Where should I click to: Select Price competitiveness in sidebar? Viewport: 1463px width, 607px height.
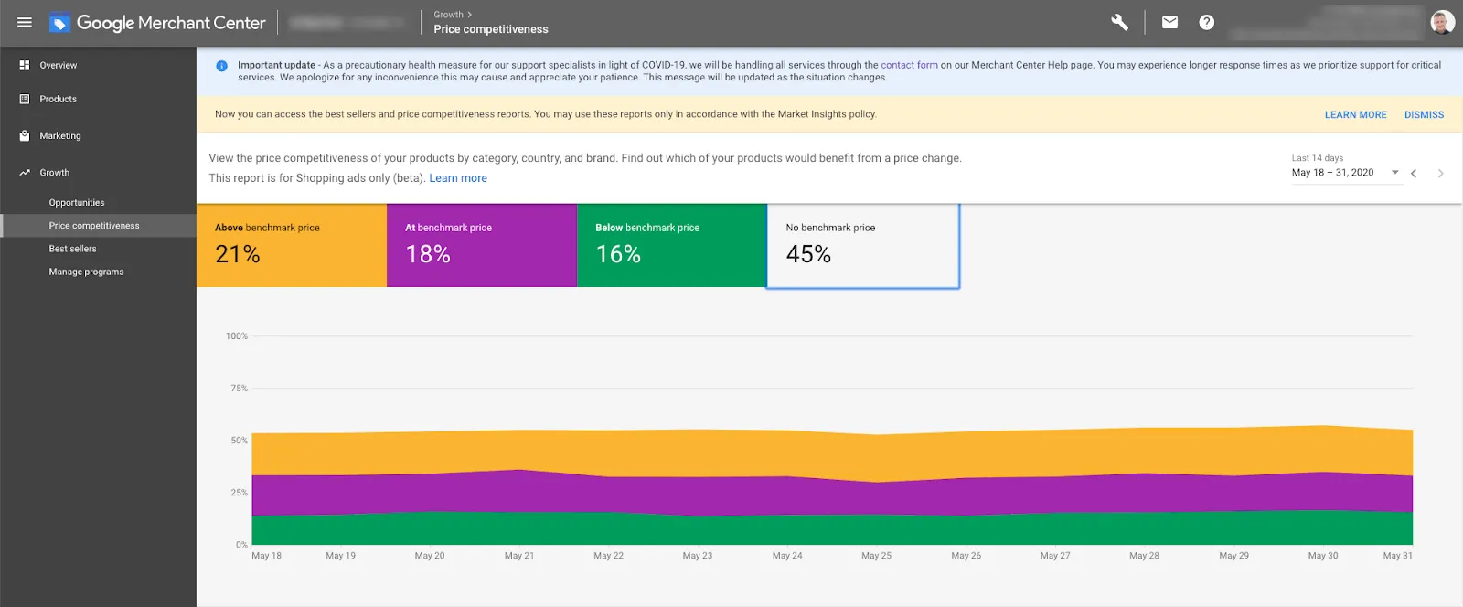pos(98,225)
